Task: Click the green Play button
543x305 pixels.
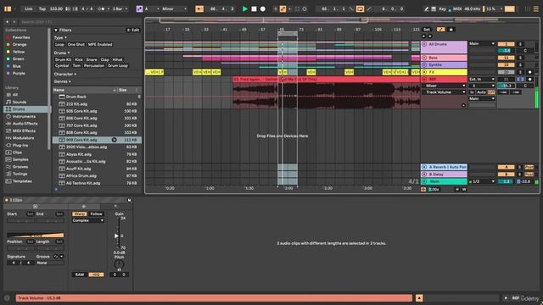Action: coord(245,9)
